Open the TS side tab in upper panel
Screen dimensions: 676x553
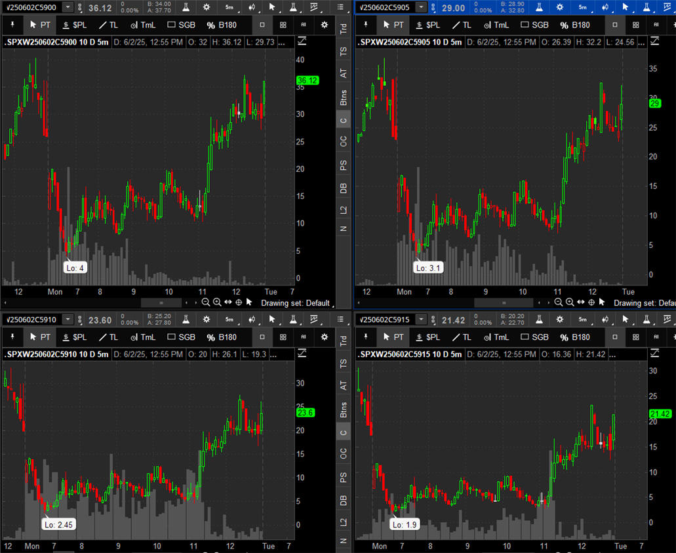(x=343, y=51)
